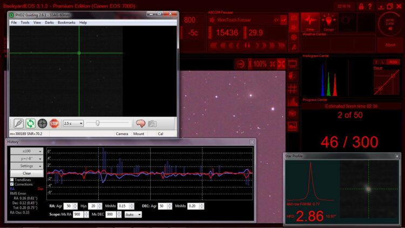The image size is (405, 228).
Task: Toggle the grid overlay icon
Action: [x=292, y=89]
